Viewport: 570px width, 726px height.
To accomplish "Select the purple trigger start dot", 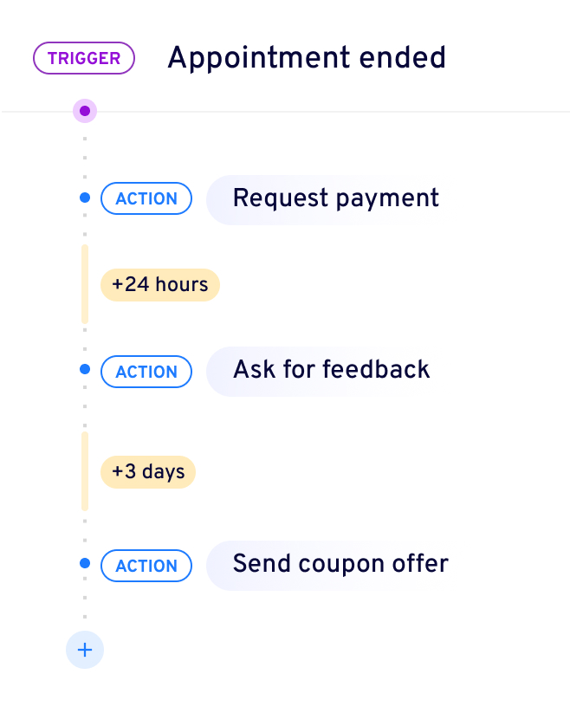I will pyautogui.click(x=85, y=111).
